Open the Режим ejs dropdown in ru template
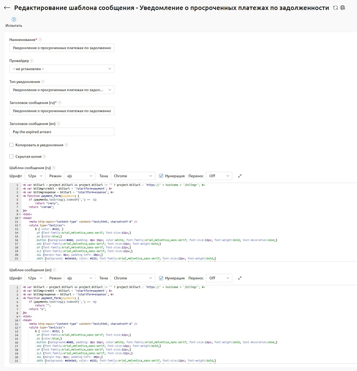 click(80, 176)
